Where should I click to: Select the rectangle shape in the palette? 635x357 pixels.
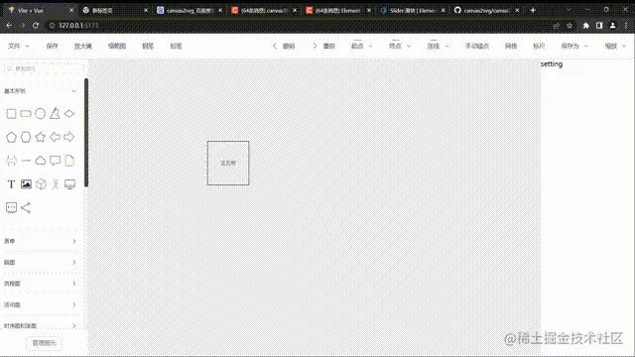click(26, 114)
